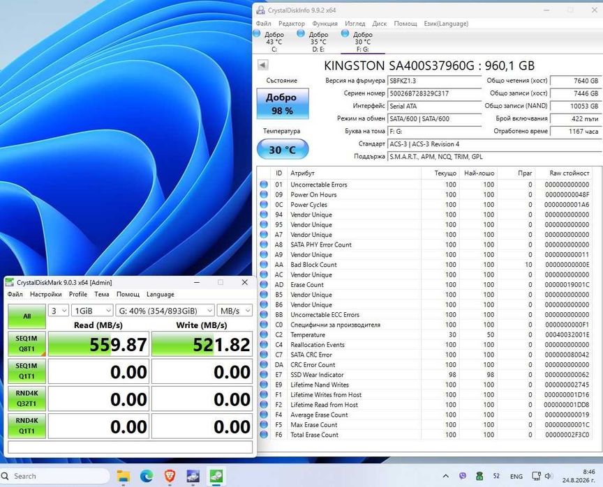Open the Функция menu in CrystalDiskInfo
The width and height of the screenshot is (603, 487).
click(325, 24)
